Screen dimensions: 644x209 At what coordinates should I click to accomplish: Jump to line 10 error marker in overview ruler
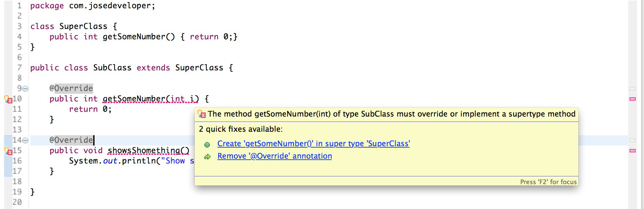point(633,99)
